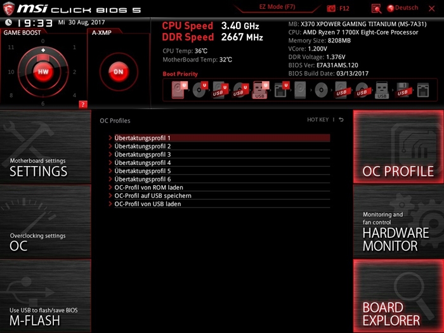Screen dimensions: 444x333
Task: Open OC-Profil auf USB speichern chevron
Action: click(110, 195)
